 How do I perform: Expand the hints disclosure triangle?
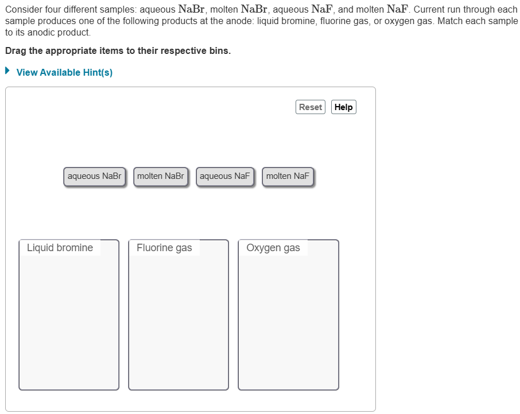pos(6,71)
